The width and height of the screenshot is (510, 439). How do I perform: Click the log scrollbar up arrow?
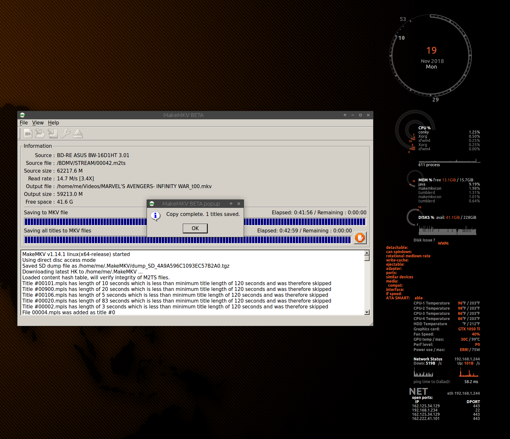[x=367, y=253]
